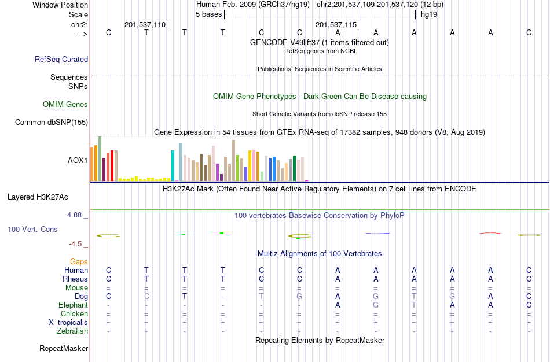The width and height of the screenshot is (550, 362).
Task: Click the RepeatMasker track label
Action: coord(64,348)
